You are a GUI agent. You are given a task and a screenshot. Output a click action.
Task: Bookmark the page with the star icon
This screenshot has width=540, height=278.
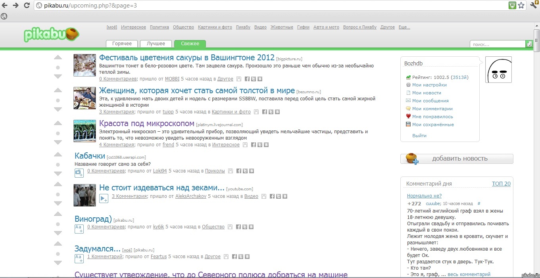point(521,6)
